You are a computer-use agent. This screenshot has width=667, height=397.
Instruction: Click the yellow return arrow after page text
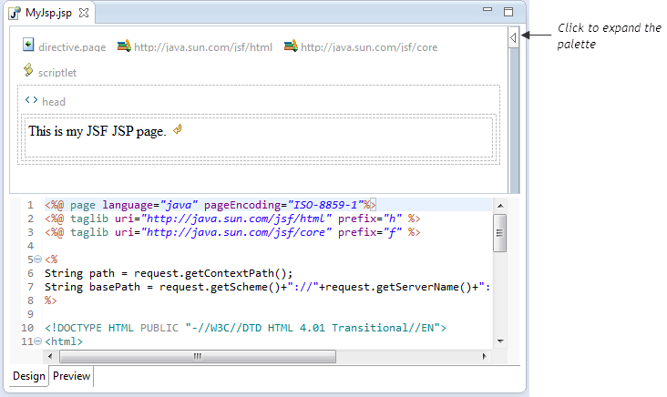pyautogui.click(x=178, y=130)
